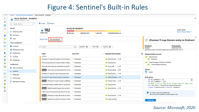Click Azure Sentinel workspaces breadcrumb
The width and height of the screenshot is (199, 112).
click(x=24, y=15)
